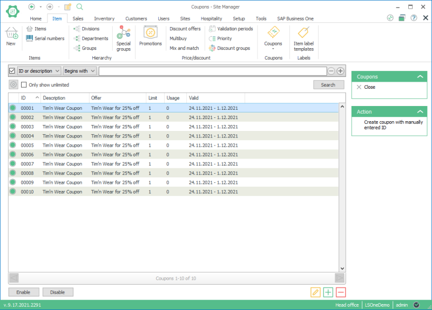The image size is (432, 310).
Task: Open the back history dropdown arrow
Action: [40, 6]
